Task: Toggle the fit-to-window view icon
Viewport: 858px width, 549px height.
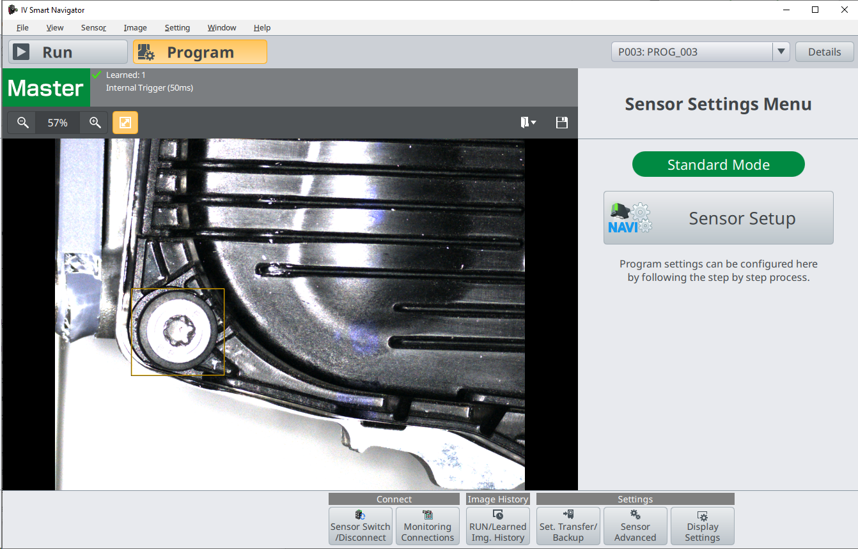Action: pyautogui.click(x=125, y=123)
